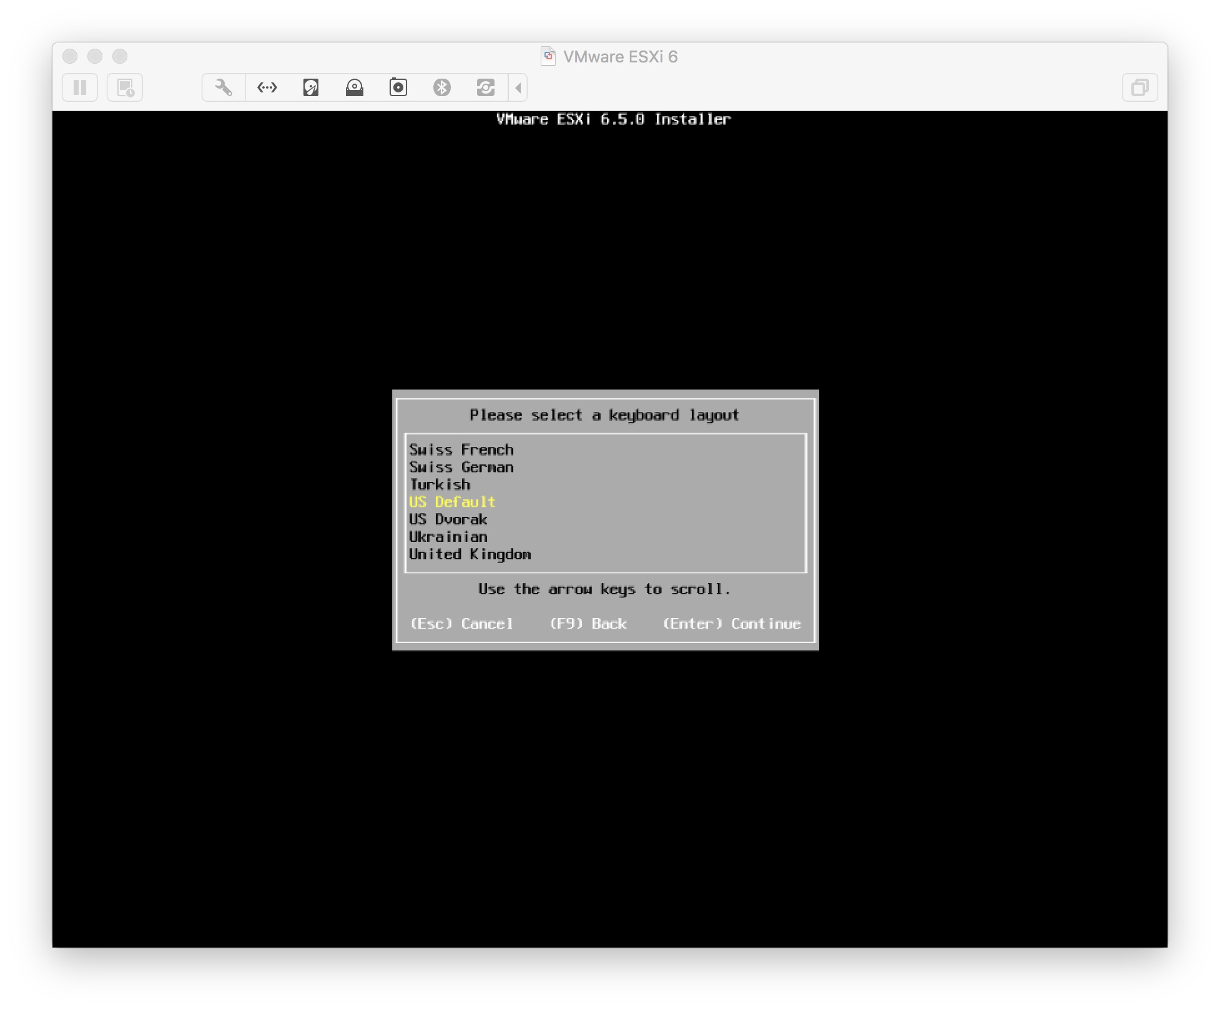Choose the Ukrainian layout
The width and height of the screenshot is (1220, 1010).
click(x=448, y=537)
